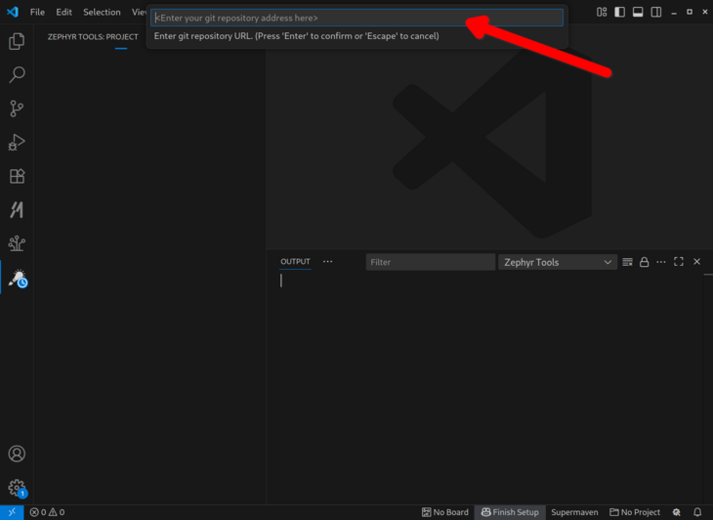Open the Zephyr Tools activity bar icon
Image resolution: width=713 pixels, height=520 pixels.
pos(18,278)
